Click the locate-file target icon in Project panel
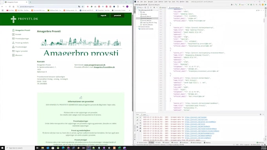The height and width of the screenshot is (150, 267). (x=145, y=7)
